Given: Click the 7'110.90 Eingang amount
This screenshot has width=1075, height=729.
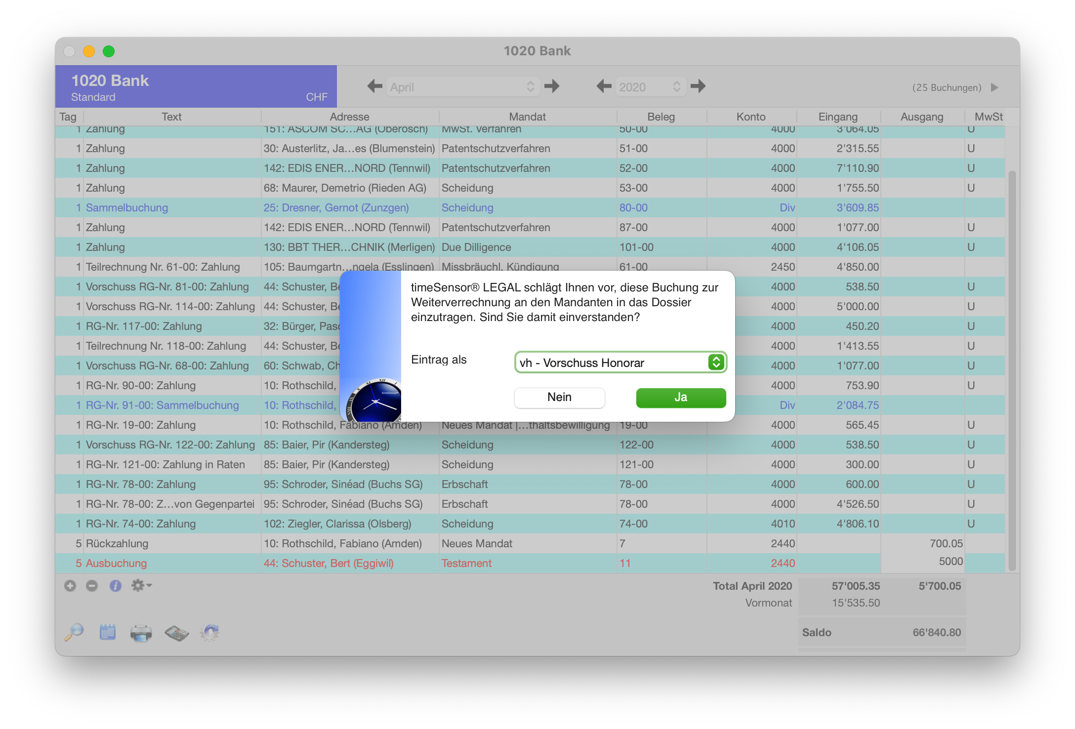Looking at the screenshot, I should pyautogui.click(x=858, y=168).
